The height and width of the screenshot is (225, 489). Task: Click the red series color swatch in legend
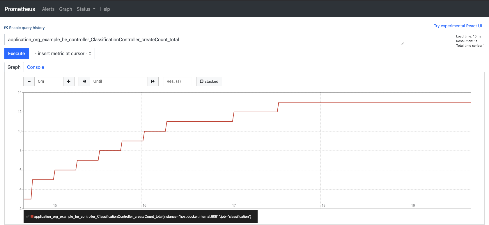[32, 216]
